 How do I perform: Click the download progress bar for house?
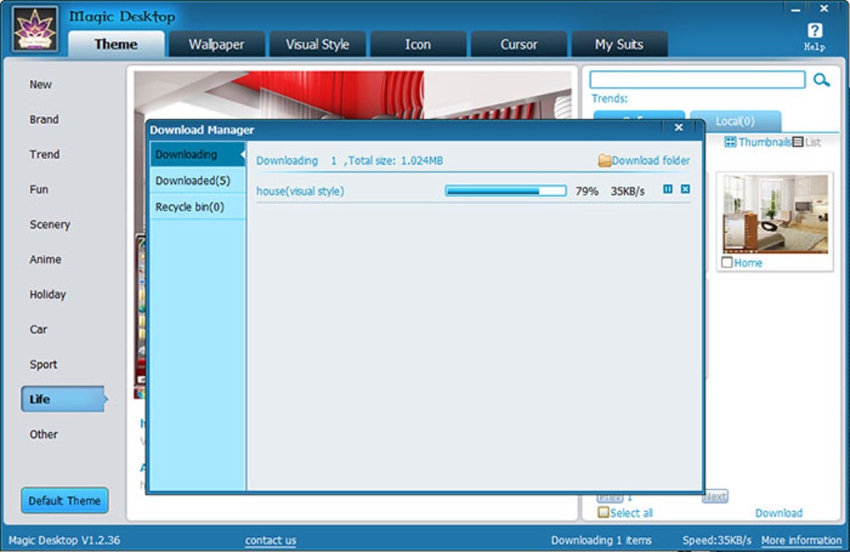504,190
